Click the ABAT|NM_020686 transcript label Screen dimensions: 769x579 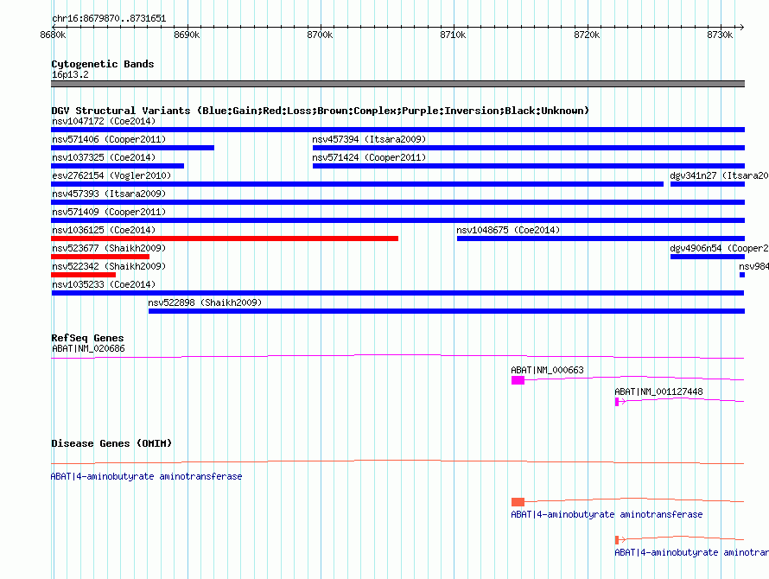88,349
